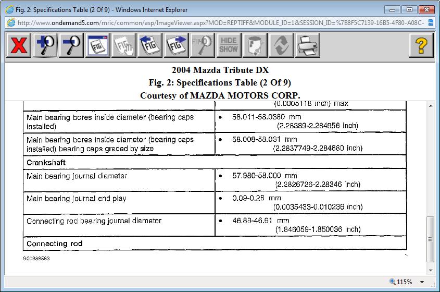
Task: Select the figure hand pan tool
Action: click(123, 46)
